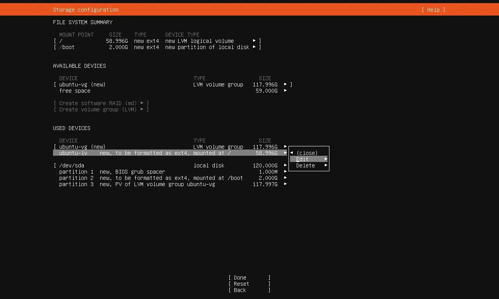Expand the /boot mount point entry
Viewport: 499px width, 299px height.
(x=157, y=47)
